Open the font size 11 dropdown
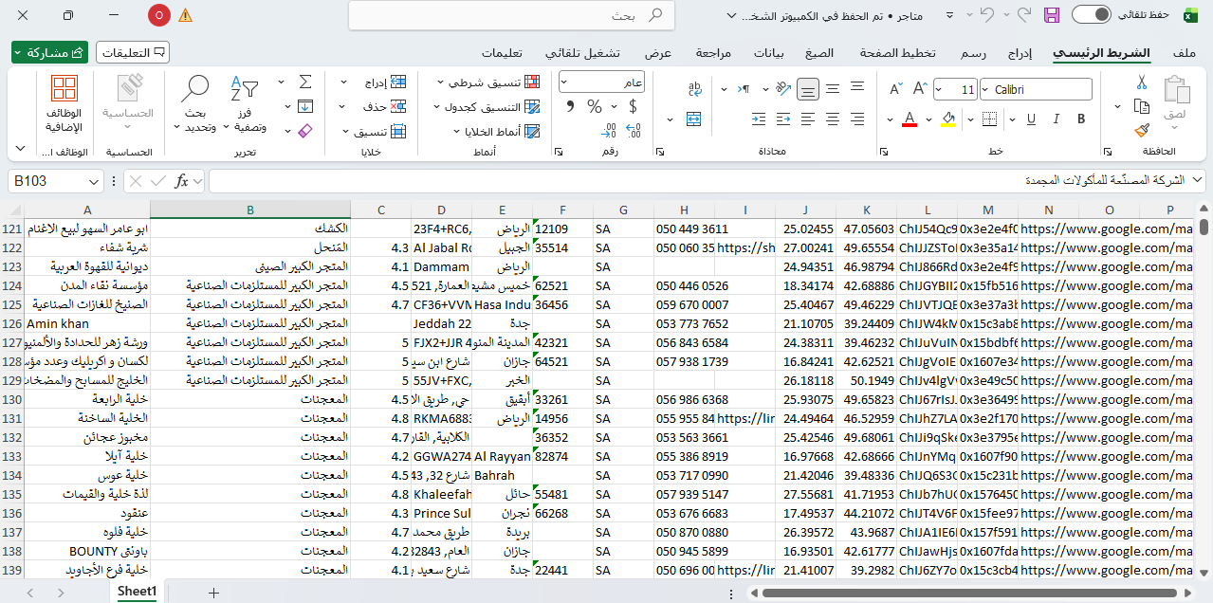 pyautogui.click(x=939, y=90)
